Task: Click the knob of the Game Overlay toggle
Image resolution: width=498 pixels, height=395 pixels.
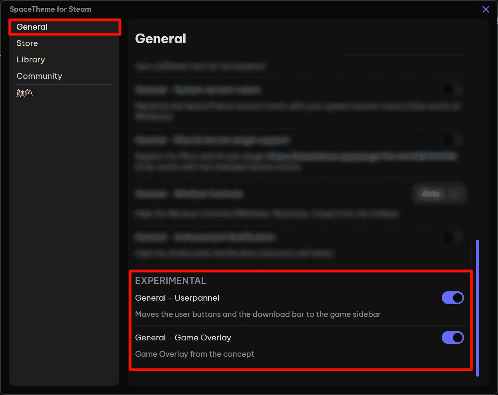Action: [458, 338]
